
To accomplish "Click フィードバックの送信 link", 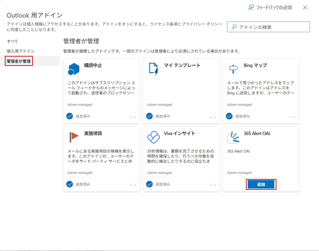I will tap(274, 7).
